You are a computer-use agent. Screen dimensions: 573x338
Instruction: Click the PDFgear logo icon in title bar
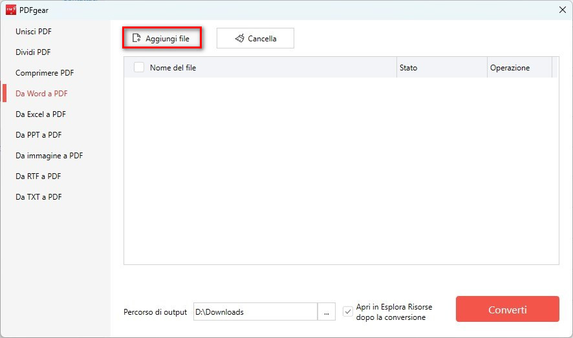click(x=11, y=10)
